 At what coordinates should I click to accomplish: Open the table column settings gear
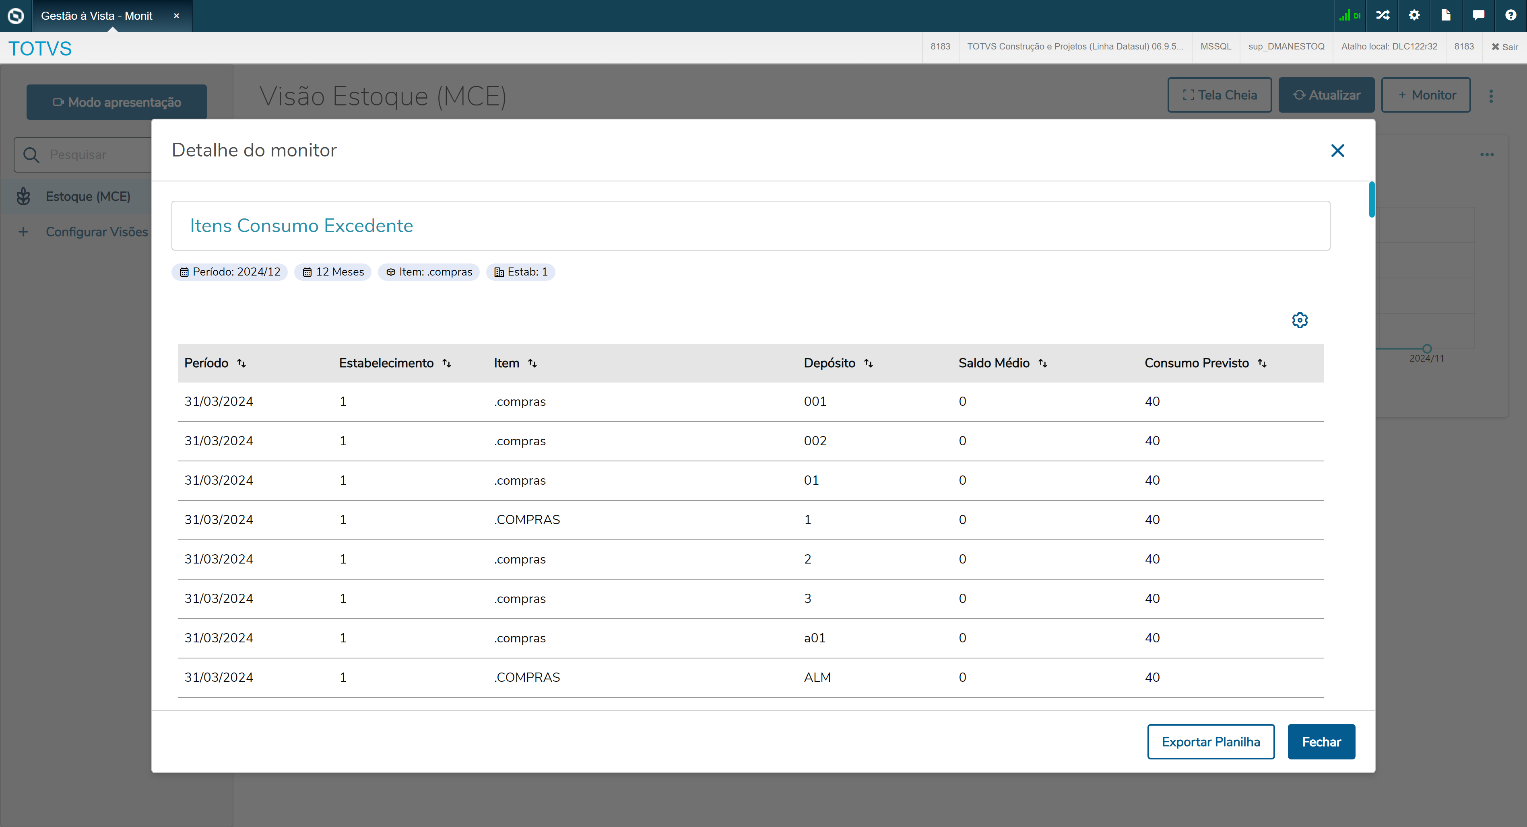pos(1299,320)
